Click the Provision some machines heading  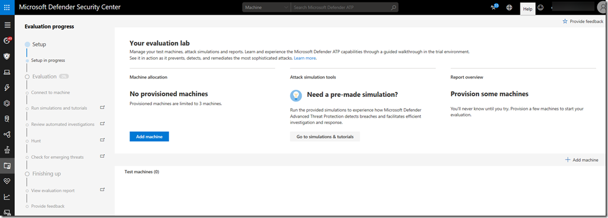[x=489, y=94]
